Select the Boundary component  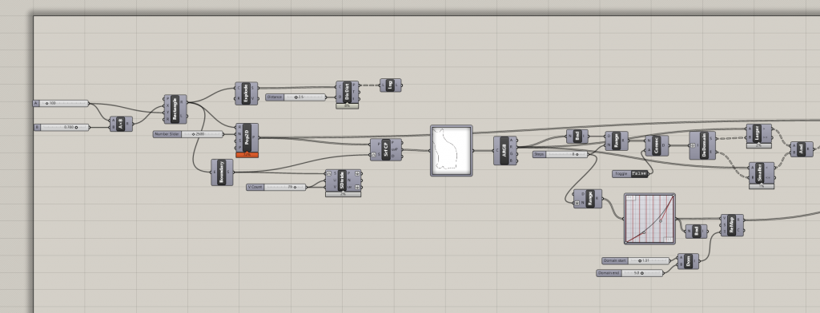pos(223,172)
